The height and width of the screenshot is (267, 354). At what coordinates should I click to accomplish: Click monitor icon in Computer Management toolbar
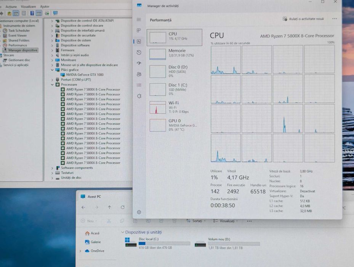tap(55, 13)
